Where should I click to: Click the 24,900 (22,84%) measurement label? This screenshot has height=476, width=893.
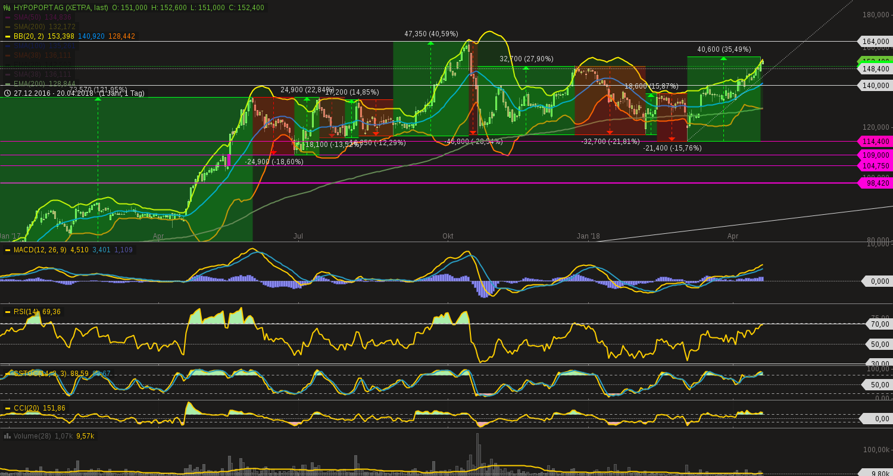[307, 90]
